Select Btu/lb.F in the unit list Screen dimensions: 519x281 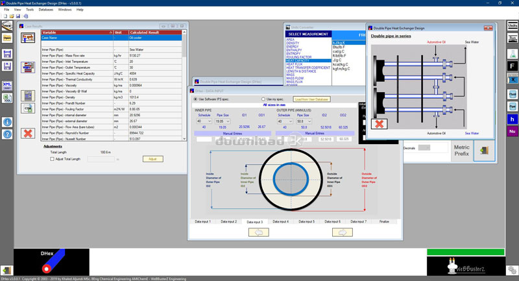click(x=339, y=47)
